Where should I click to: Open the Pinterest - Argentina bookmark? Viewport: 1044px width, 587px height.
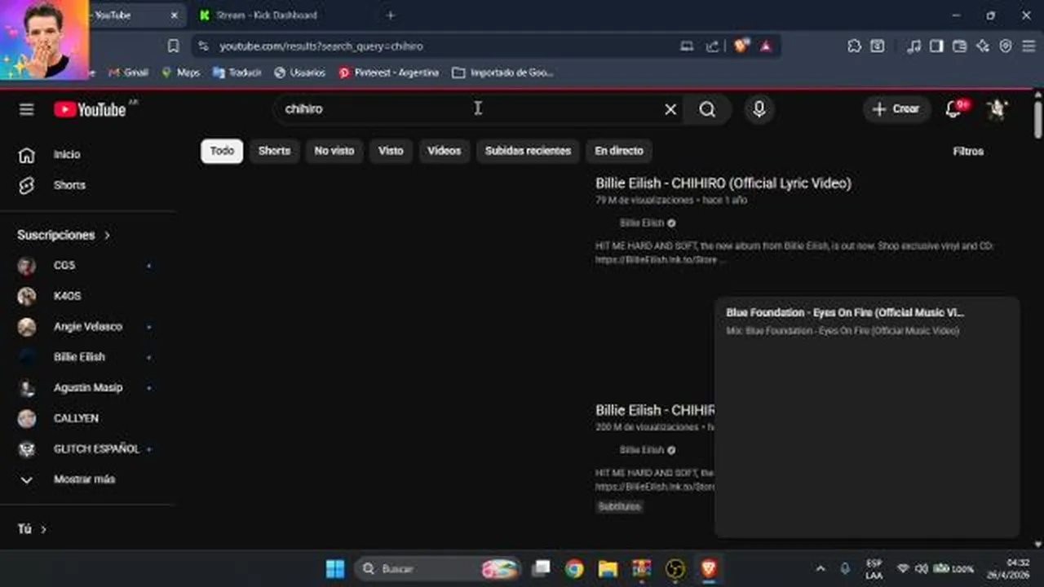tap(388, 73)
